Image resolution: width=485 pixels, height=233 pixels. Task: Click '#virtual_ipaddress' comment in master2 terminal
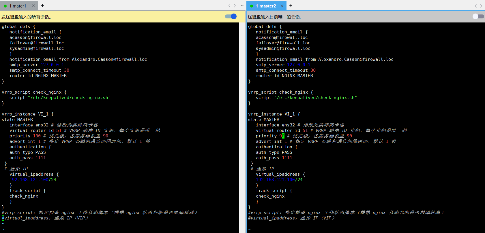click(291, 218)
